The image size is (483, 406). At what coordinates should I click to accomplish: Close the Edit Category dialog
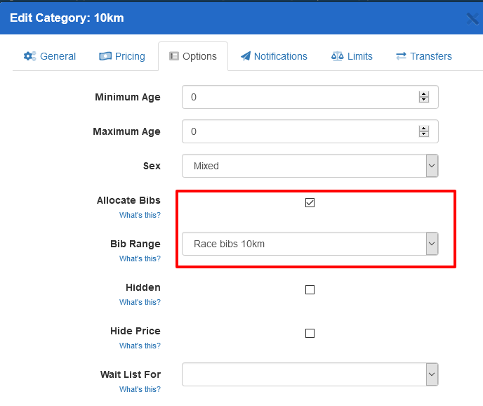(x=472, y=18)
